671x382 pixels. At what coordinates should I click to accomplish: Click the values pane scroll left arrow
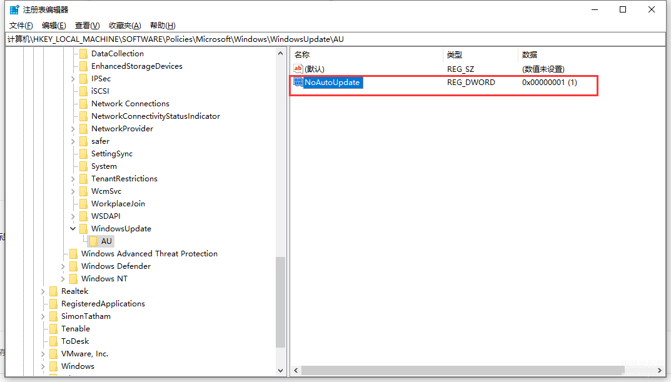[x=296, y=371]
